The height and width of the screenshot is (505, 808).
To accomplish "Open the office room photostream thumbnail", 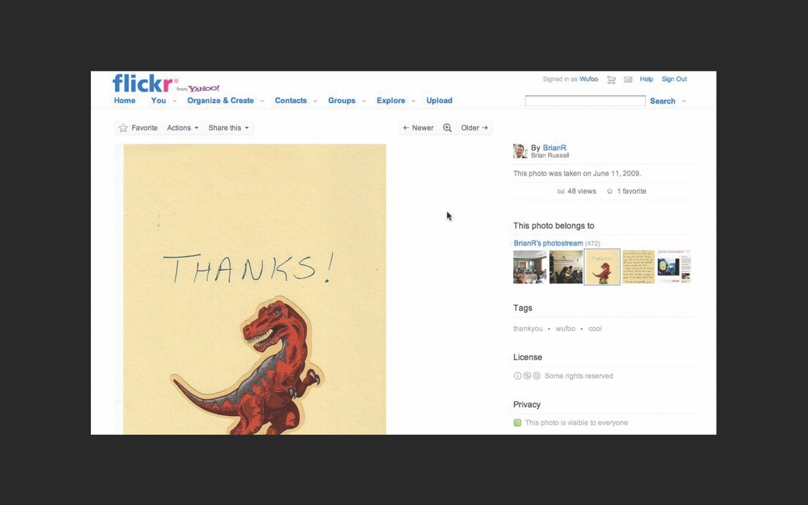I will (530, 267).
